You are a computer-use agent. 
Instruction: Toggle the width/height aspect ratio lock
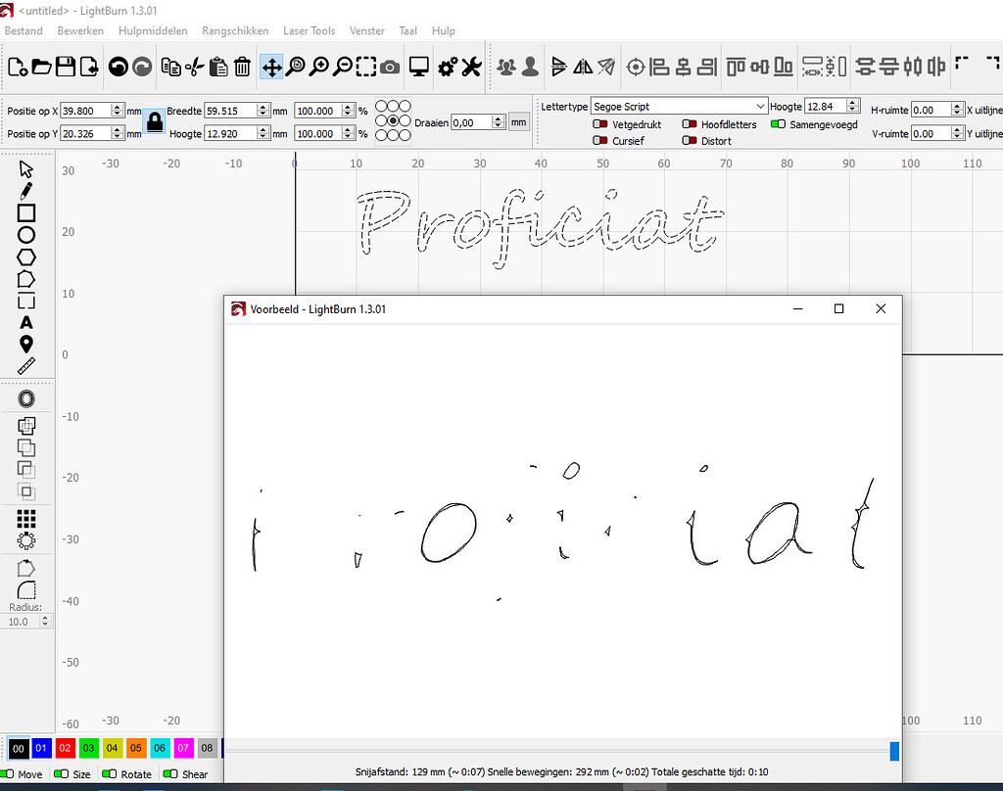point(154,121)
